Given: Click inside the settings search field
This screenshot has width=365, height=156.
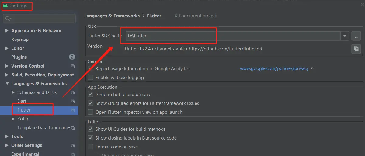Looking at the screenshot, I should tap(39, 19).
